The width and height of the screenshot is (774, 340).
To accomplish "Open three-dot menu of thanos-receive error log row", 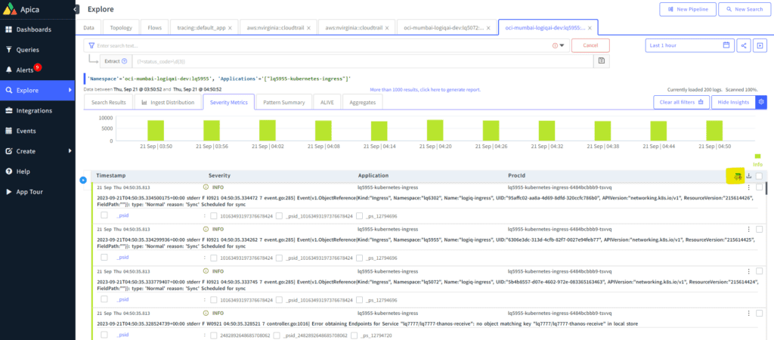I will [749, 313].
